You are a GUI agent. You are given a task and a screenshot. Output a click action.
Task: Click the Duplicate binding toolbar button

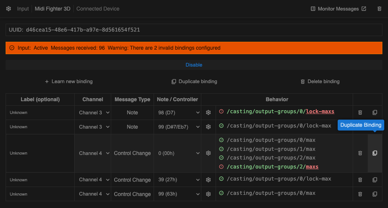[194, 81]
